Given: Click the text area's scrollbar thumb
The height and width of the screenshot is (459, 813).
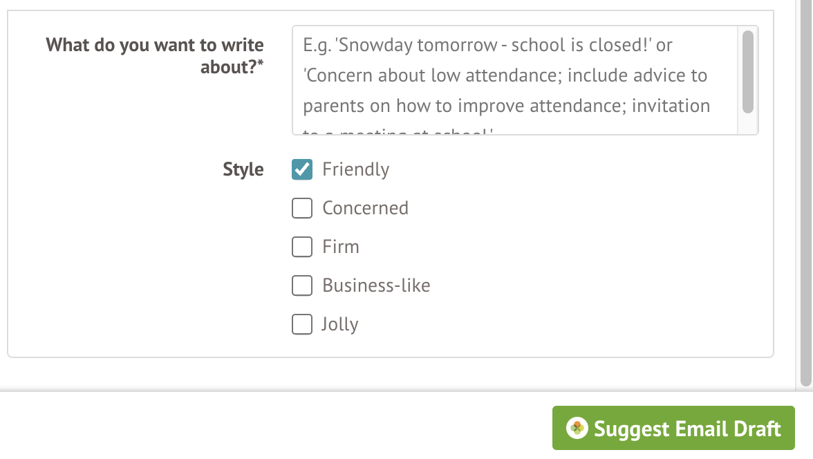Looking at the screenshot, I should pyautogui.click(x=747, y=71).
